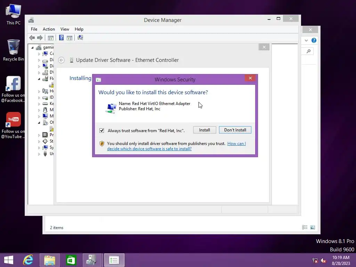
Task: Click Install in Windows Security dialog
Action: coord(204,130)
